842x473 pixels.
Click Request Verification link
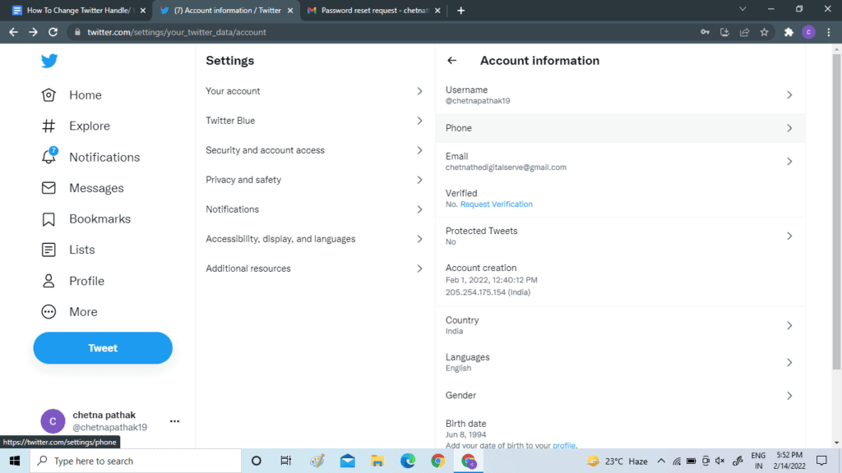[x=496, y=204]
